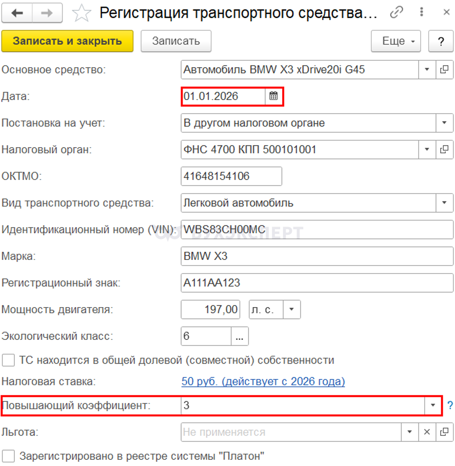Open the Льгота record via open icon
Viewport: 455px width, 466px height.
pyautogui.click(x=444, y=432)
